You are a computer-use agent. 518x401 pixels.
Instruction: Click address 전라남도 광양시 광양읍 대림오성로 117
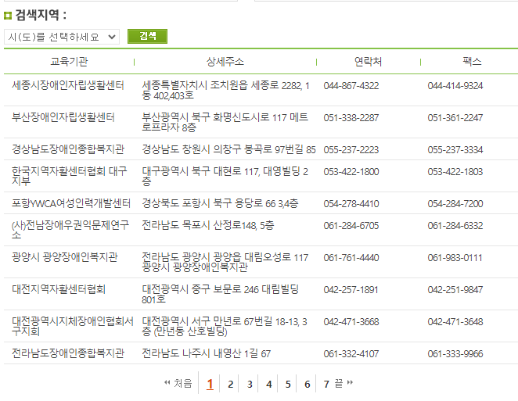tap(225, 262)
